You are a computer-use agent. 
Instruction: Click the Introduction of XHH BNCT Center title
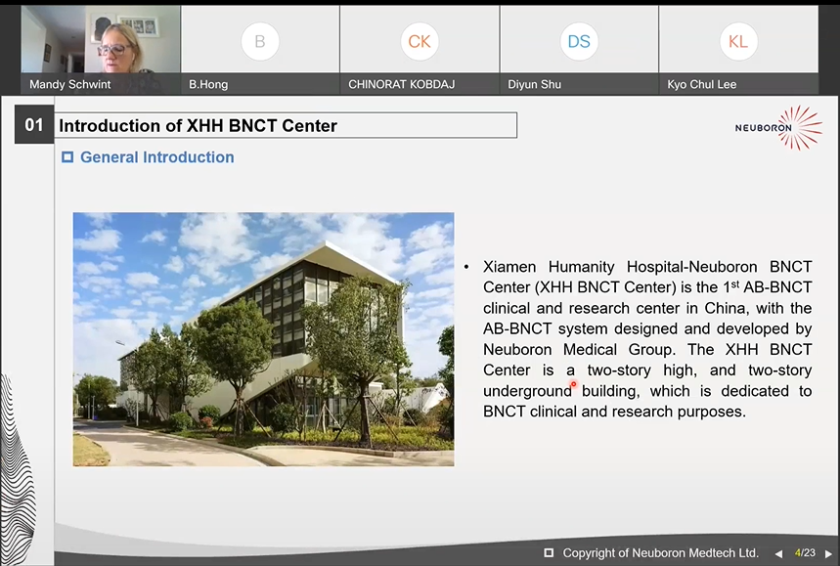pos(199,126)
